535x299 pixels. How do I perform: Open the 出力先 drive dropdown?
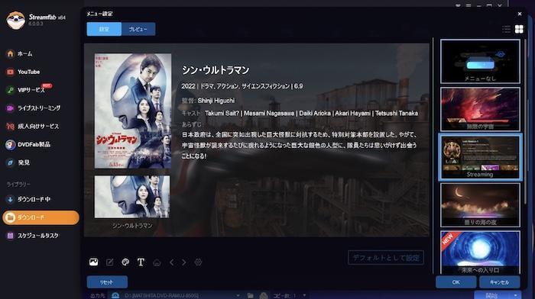[x=238, y=296]
